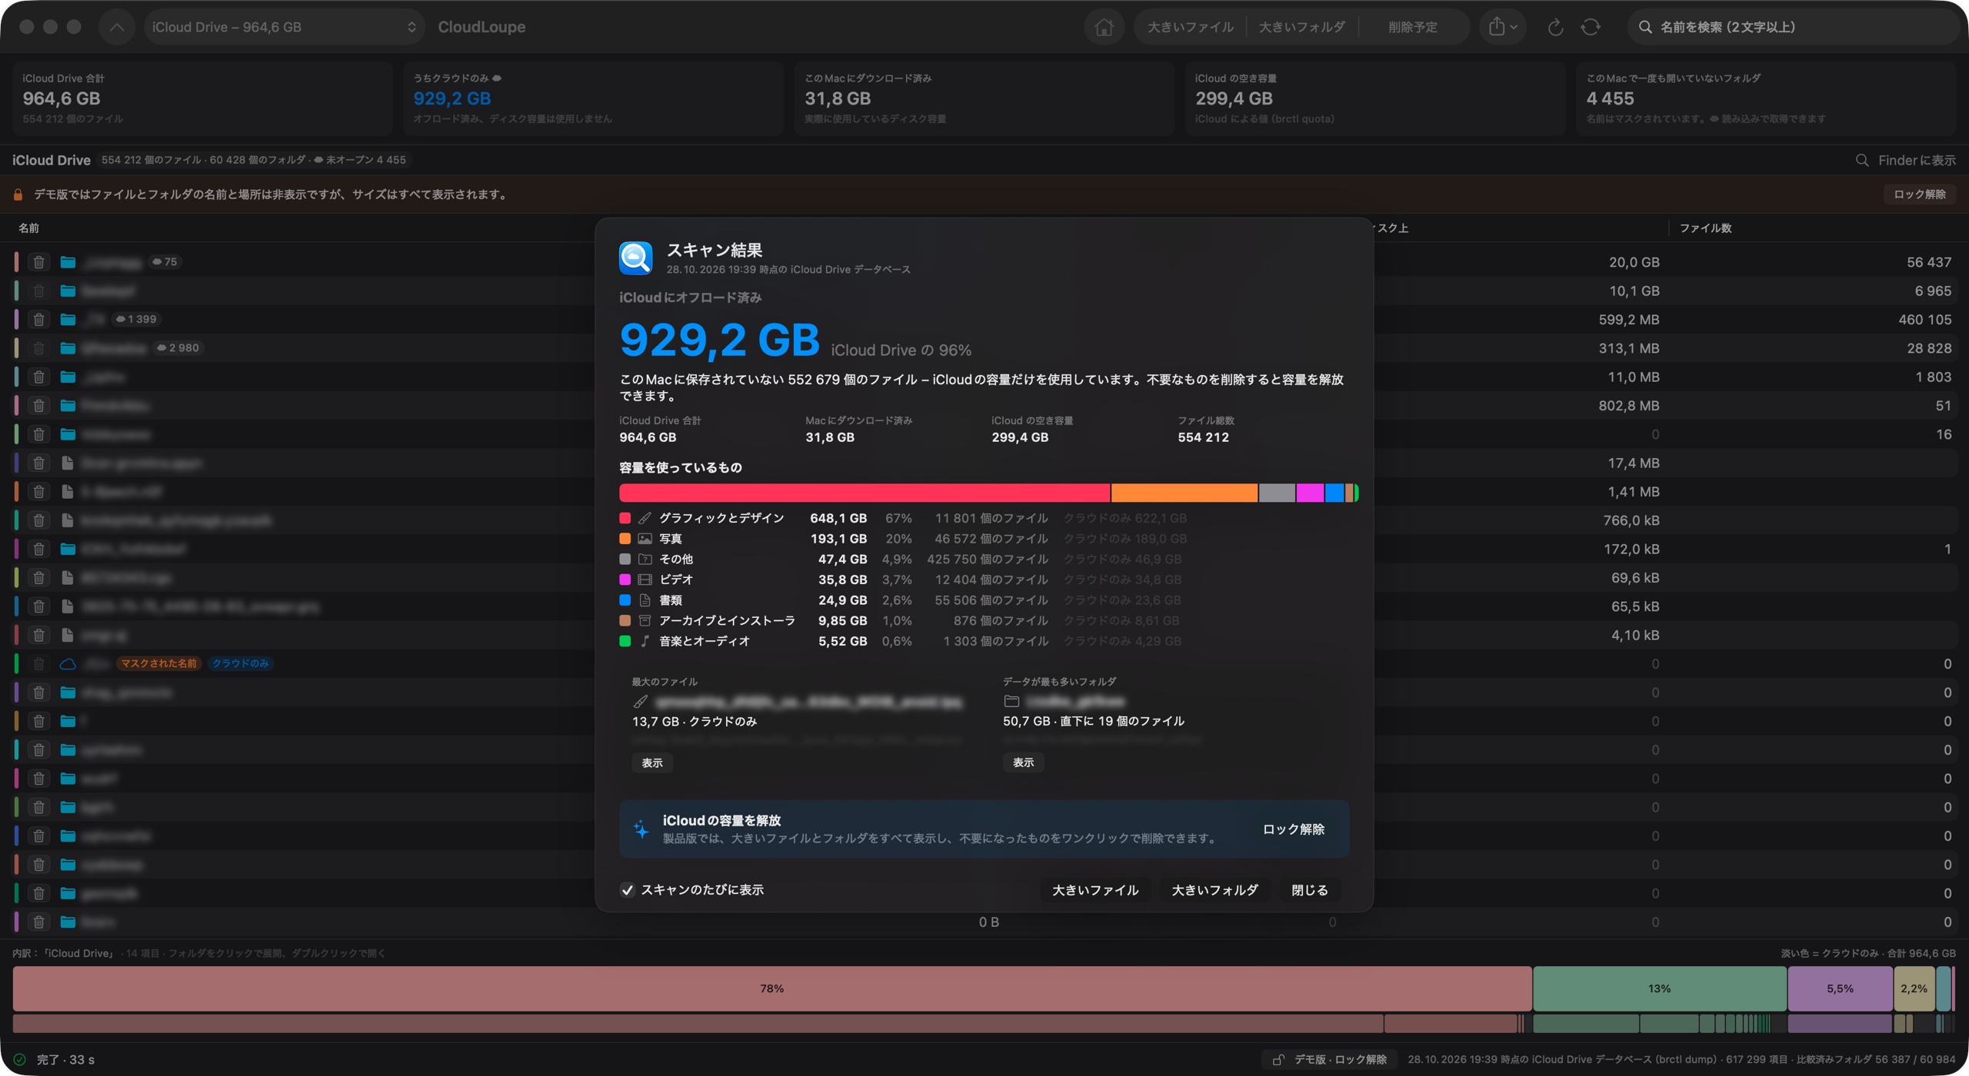The height and width of the screenshot is (1076, 1969).
Task: Click the folder icon in the 6 965 files row
Action: (68, 291)
